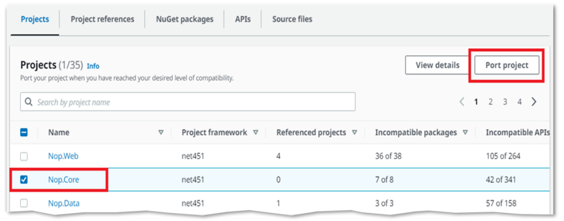Go to next page arrow
The height and width of the screenshot is (221, 564).
[x=534, y=102]
